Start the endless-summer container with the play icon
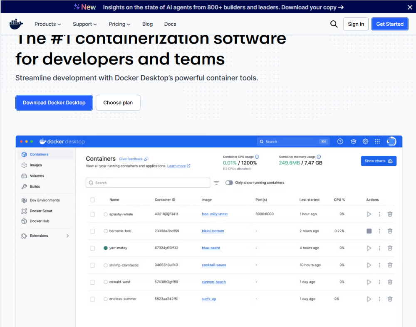The width and height of the screenshot is (416, 327). point(369,299)
